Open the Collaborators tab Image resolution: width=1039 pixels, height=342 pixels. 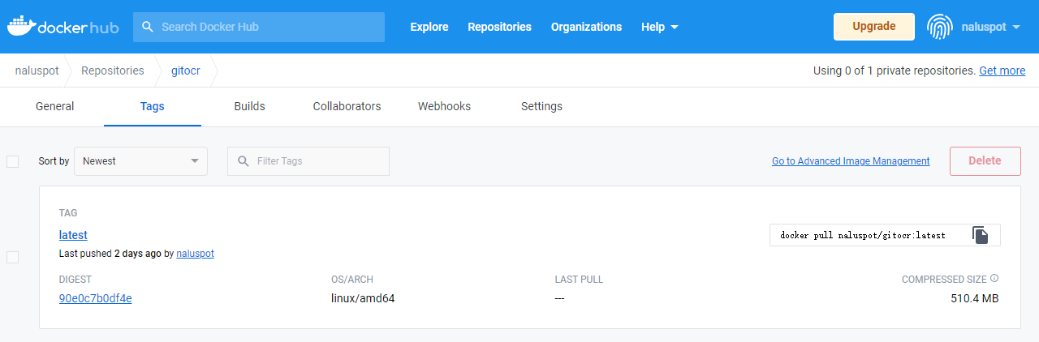coord(347,106)
